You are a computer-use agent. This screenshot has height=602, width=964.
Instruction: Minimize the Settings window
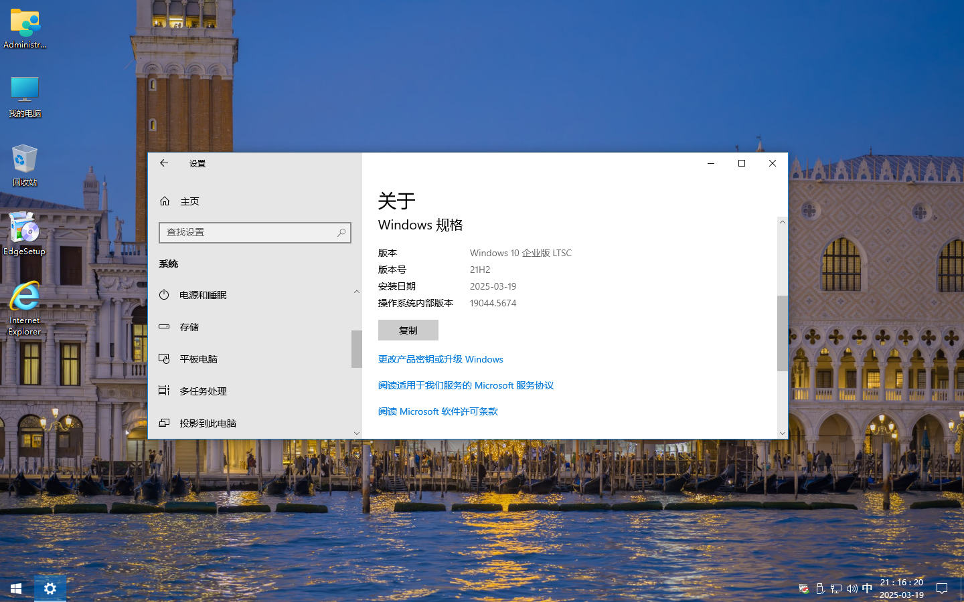(x=711, y=163)
